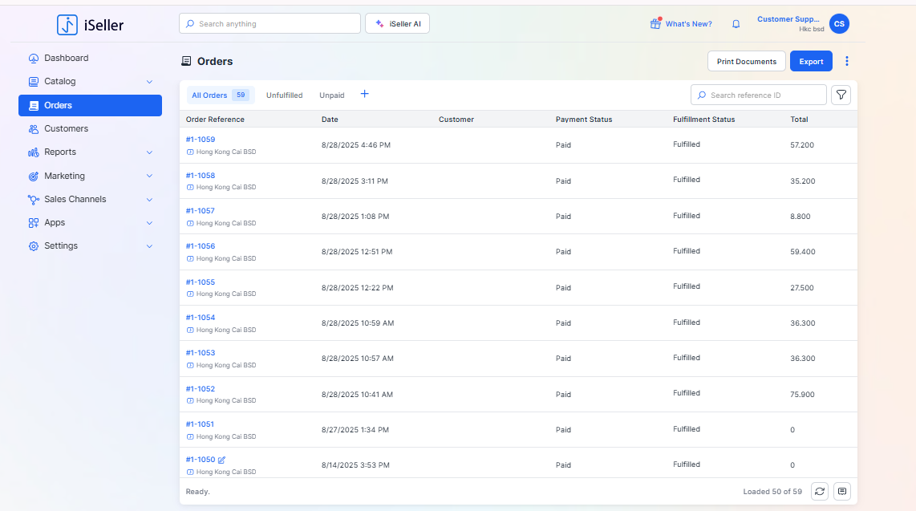Open the CS user avatar
The width and height of the screenshot is (916, 511).
(x=839, y=24)
